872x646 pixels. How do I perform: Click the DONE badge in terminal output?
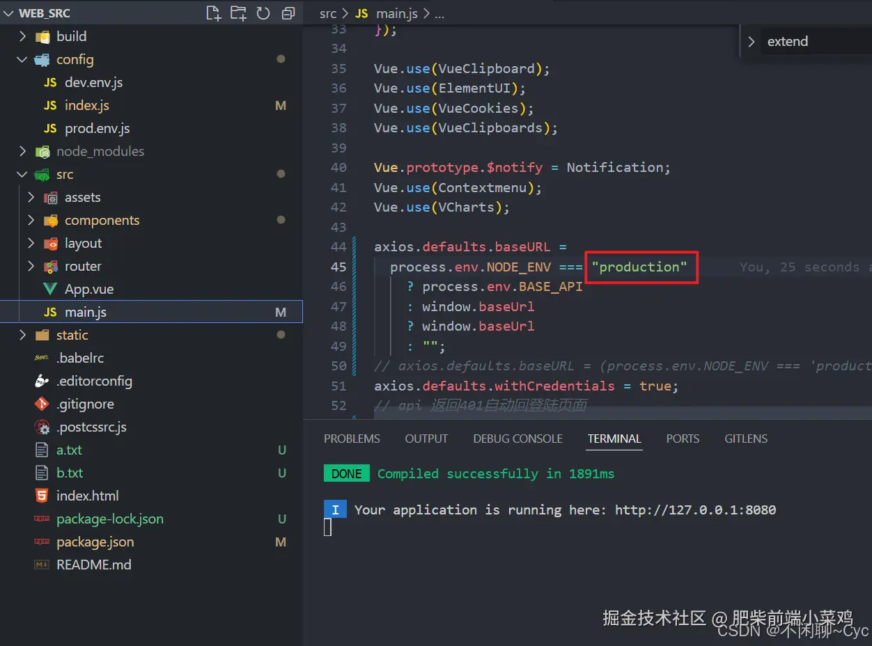pos(346,473)
